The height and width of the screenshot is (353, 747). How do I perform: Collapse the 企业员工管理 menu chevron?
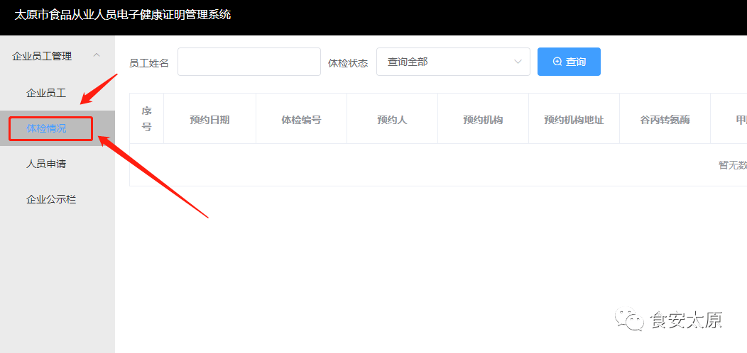tap(97, 55)
